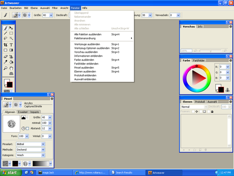Click the zoom-in magnifier in Vorschau panel

click(225, 51)
